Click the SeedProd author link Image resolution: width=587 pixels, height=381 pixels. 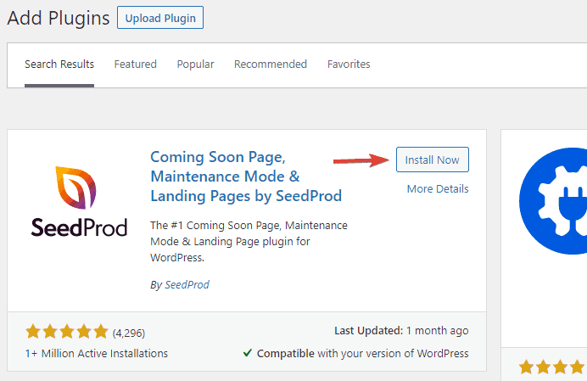(186, 285)
